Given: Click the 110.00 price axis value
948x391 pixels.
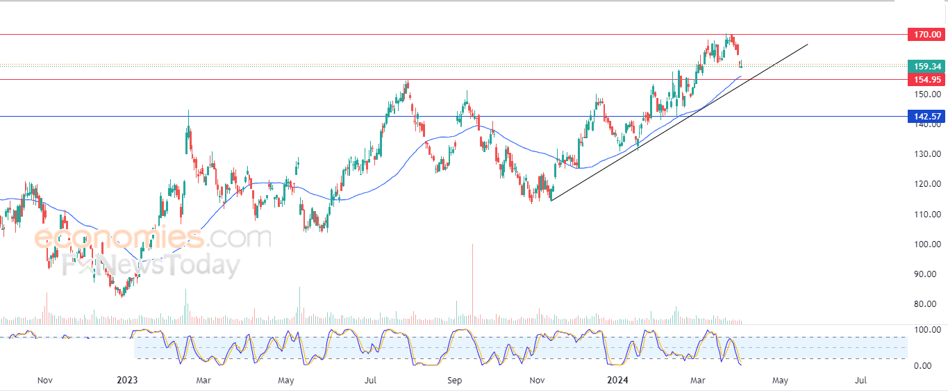Looking at the screenshot, I should point(928,214).
